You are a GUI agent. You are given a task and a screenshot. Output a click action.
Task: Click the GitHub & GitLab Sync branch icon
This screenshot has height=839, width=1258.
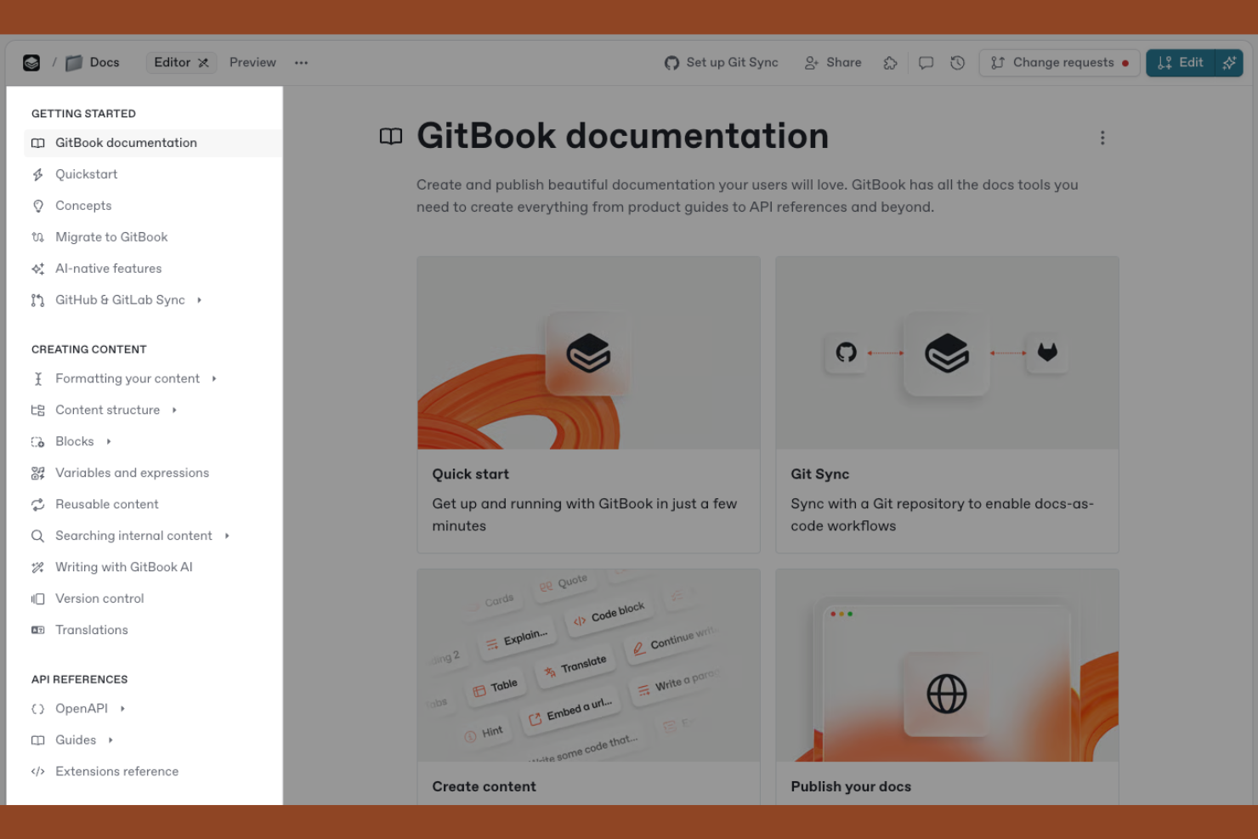pos(38,300)
